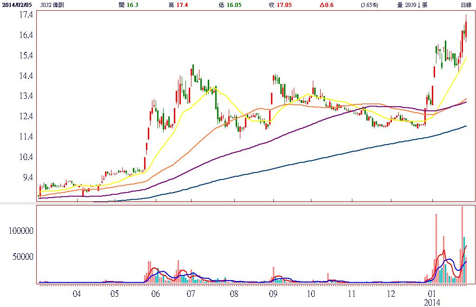This screenshot has height=307, width=476.
Task: Select the 06 month marker on time axis
Action: [155, 294]
